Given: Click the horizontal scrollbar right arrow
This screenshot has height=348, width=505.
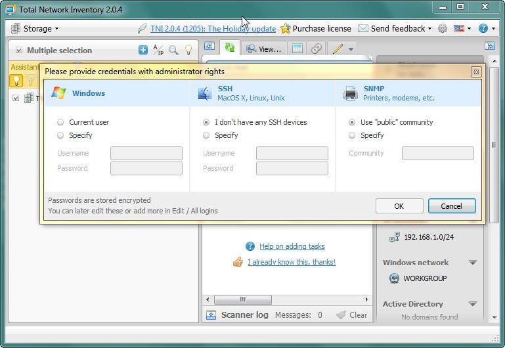Looking at the screenshot, I should coord(366,299).
